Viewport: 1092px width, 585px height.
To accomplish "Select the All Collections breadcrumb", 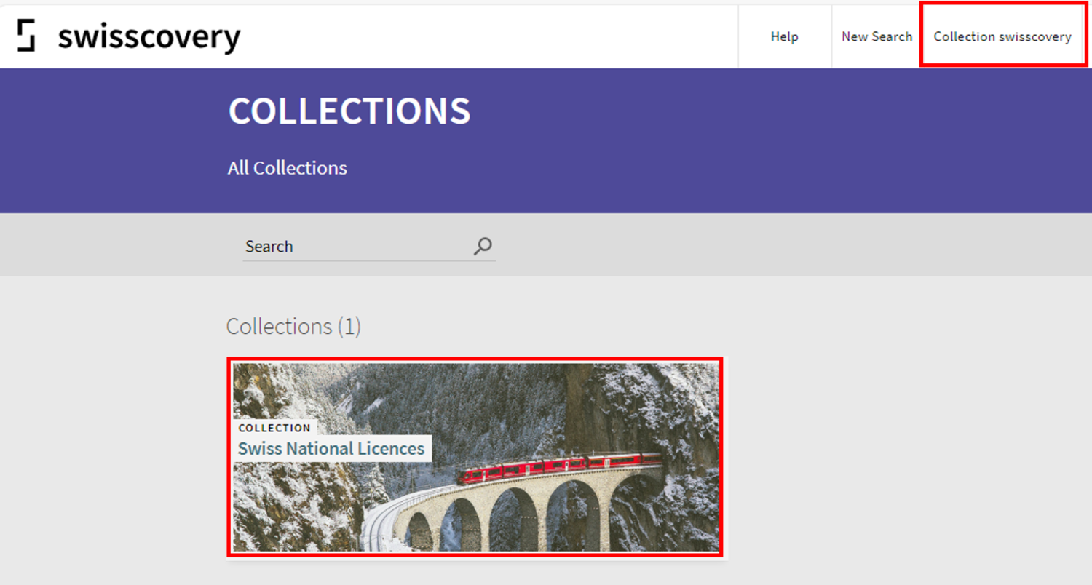I will 287,168.
